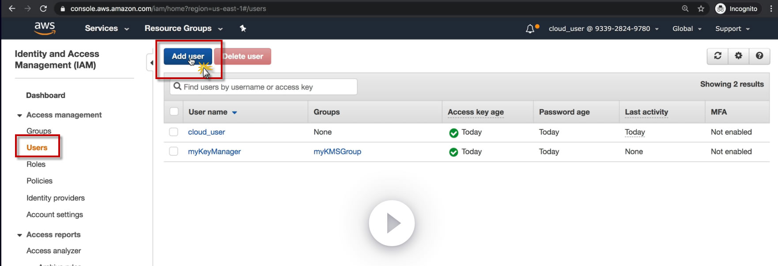
Task: Click the Add user button
Action: (188, 56)
